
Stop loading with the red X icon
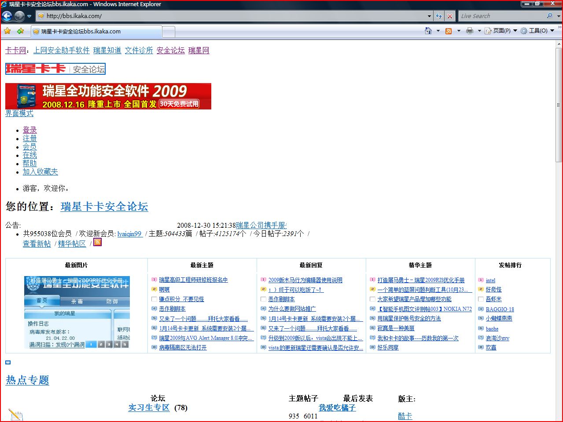[449, 16]
